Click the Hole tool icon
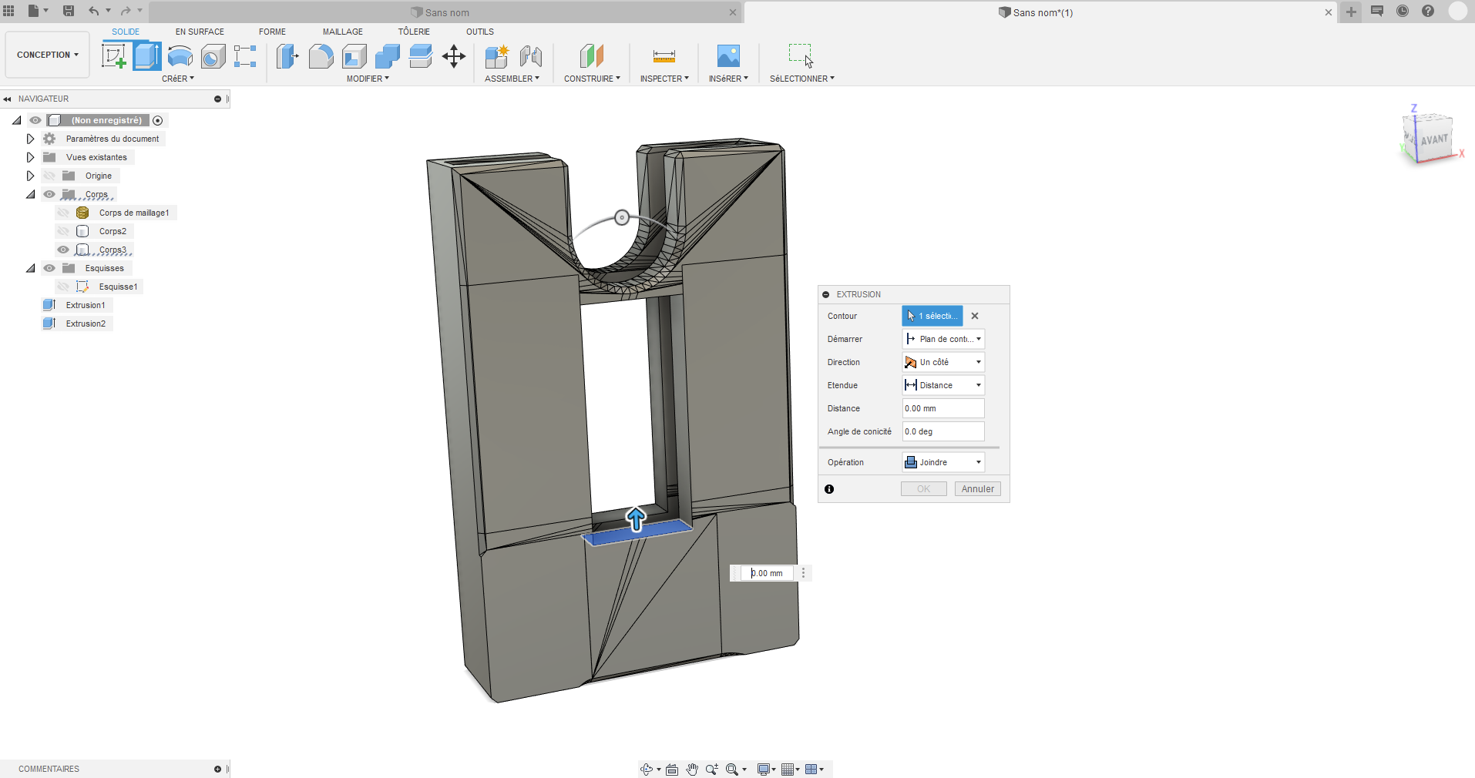This screenshot has height=778, width=1475. coord(213,56)
